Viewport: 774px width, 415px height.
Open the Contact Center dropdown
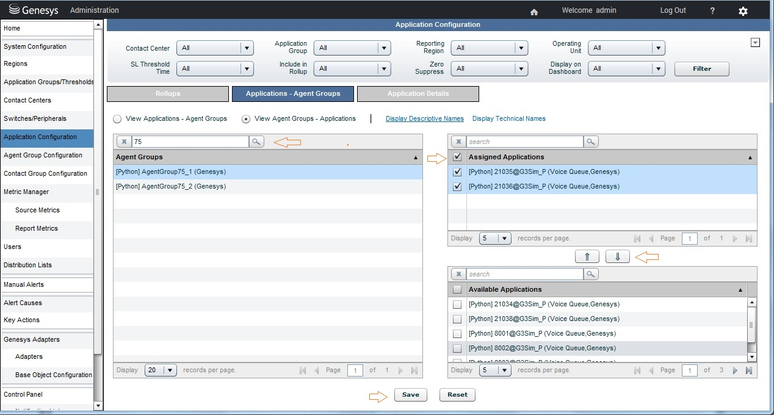pyautogui.click(x=215, y=48)
